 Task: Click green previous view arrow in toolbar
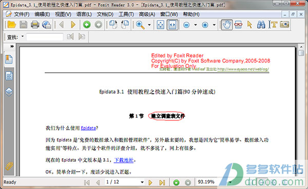click(87, 25)
